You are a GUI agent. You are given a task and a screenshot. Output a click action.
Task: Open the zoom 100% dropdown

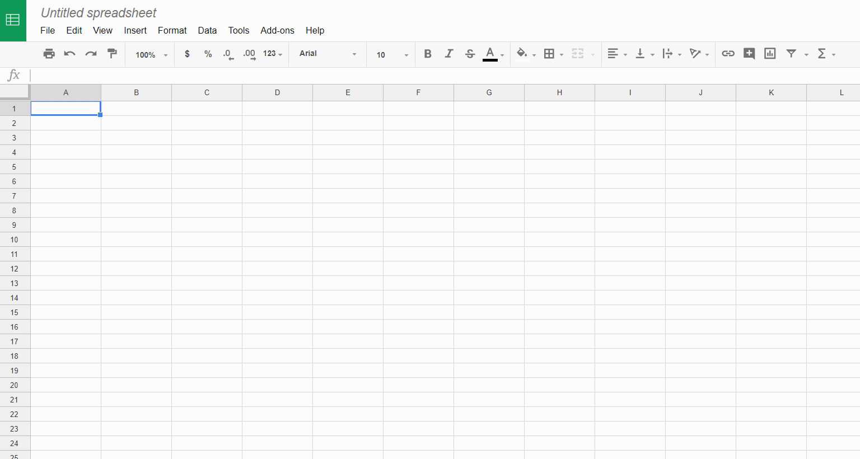click(x=151, y=55)
